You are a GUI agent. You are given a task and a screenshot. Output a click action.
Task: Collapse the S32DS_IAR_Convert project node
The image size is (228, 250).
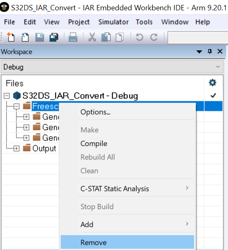tap(7, 96)
